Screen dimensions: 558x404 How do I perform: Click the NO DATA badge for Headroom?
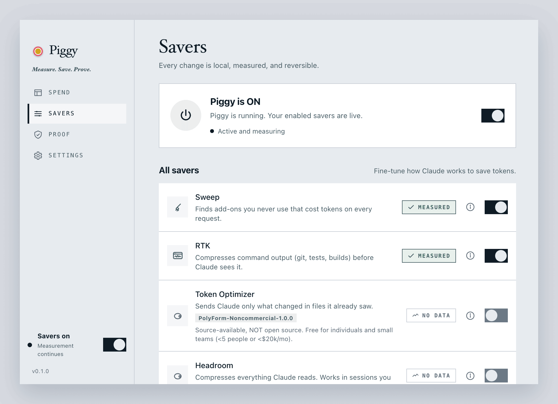click(x=431, y=376)
